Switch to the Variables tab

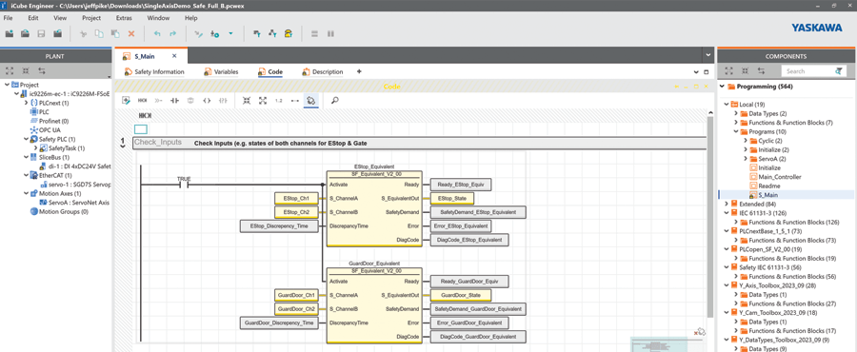(x=220, y=71)
